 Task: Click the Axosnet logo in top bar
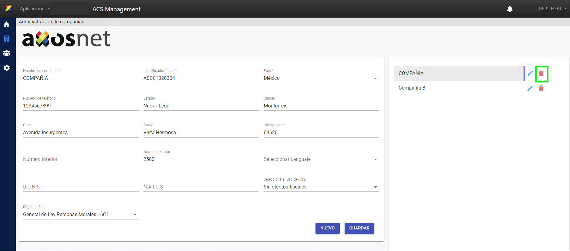click(8, 9)
